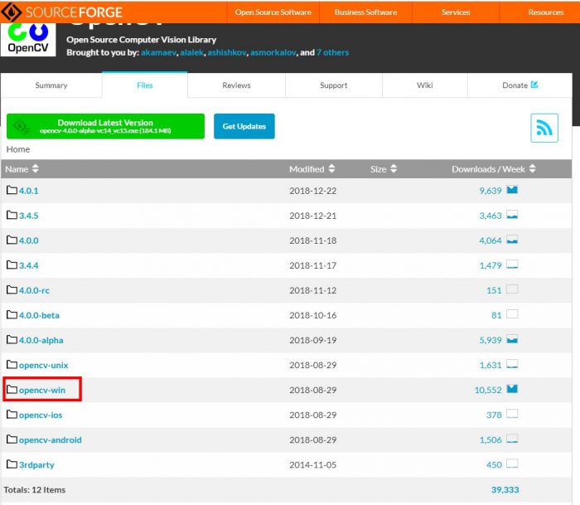This screenshot has width=580, height=505.
Task: Sort by Downloads / Week arrows
Action: pyautogui.click(x=532, y=169)
